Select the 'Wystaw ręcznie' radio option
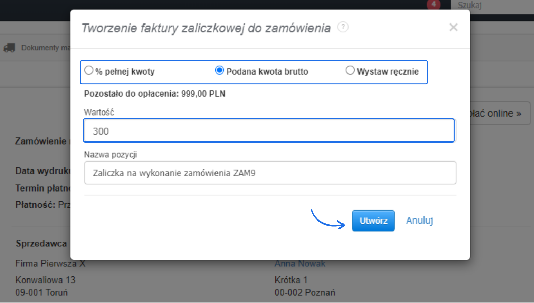534x303 pixels. pyautogui.click(x=350, y=70)
